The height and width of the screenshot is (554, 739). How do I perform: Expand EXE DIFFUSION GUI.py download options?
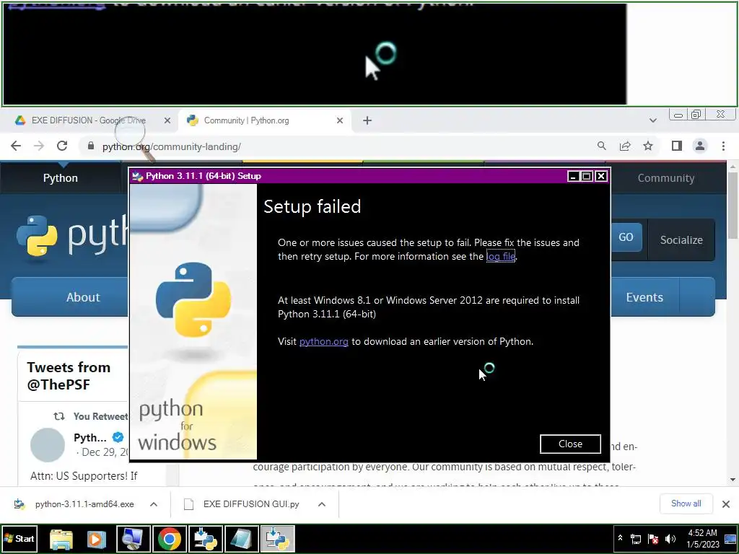[x=322, y=504]
